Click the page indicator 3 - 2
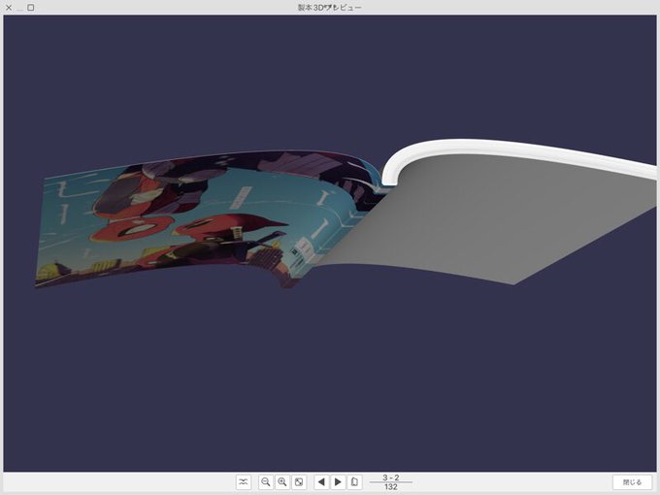The width and height of the screenshot is (660, 495). click(x=390, y=478)
